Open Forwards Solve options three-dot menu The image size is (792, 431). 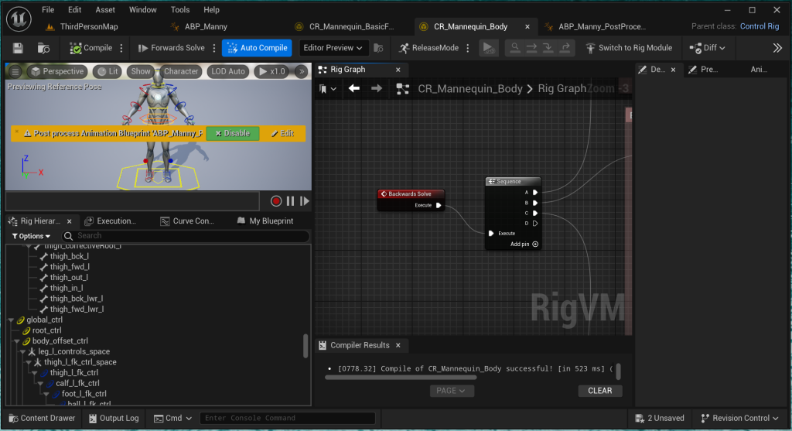(214, 48)
